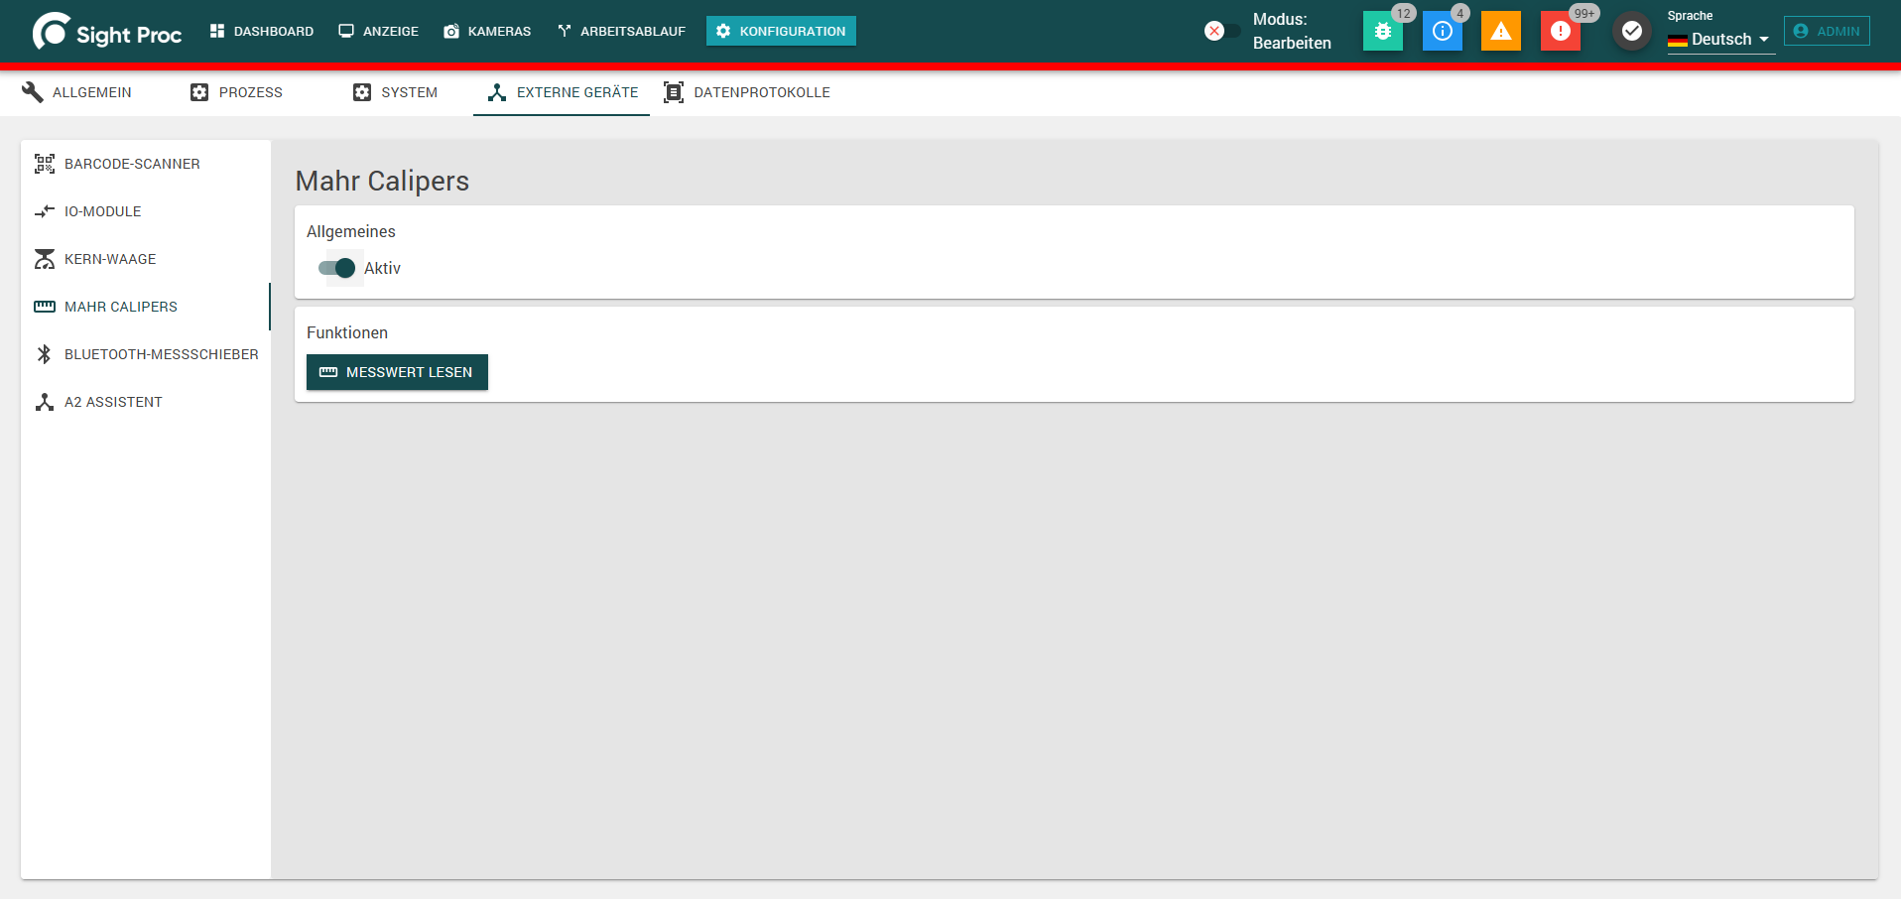Open Kern-Waage in the sidebar
This screenshot has width=1901, height=899.
[146, 259]
